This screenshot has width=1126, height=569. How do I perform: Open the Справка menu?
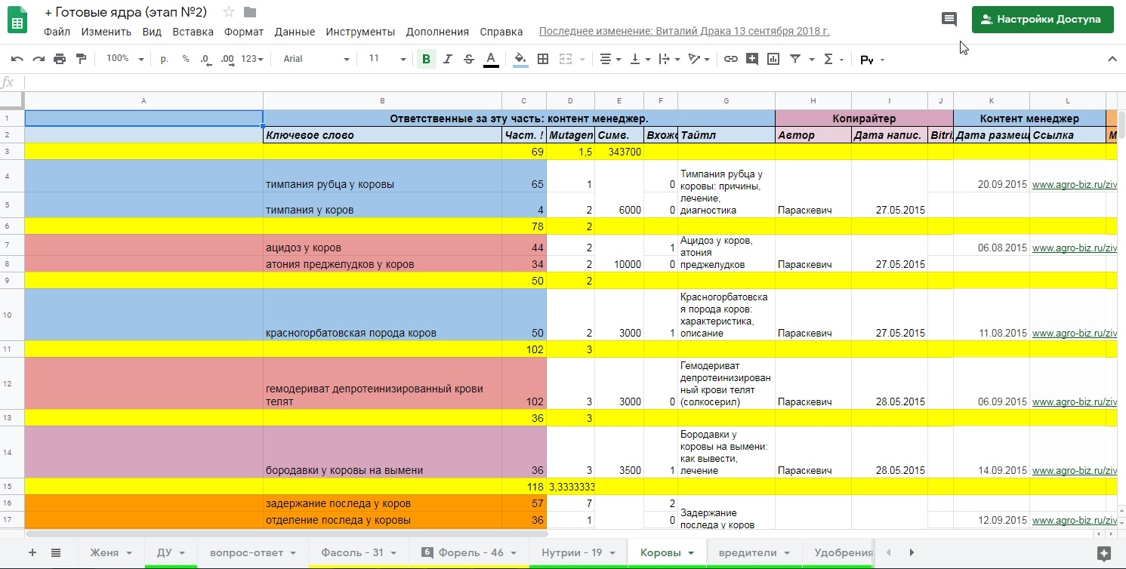coord(501,32)
